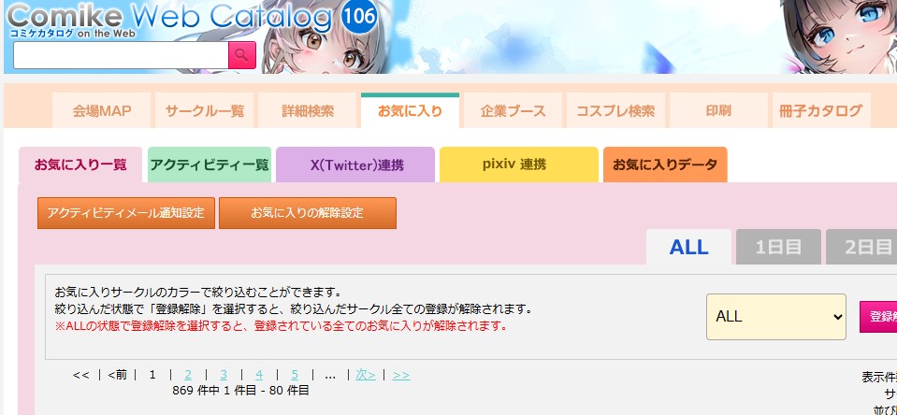Click into the catalog search field
Viewport: 897px width, 415px height.
point(121,55)
